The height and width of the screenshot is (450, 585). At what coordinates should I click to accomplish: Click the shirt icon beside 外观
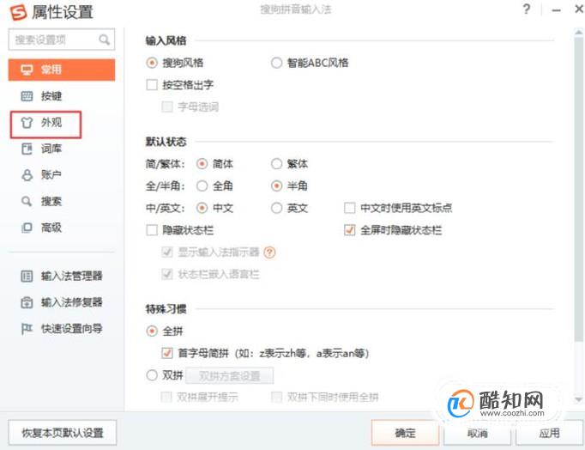[27, 123]
